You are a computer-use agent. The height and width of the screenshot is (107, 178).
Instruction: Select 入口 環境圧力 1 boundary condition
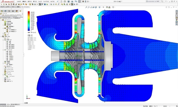click(12, 30)
